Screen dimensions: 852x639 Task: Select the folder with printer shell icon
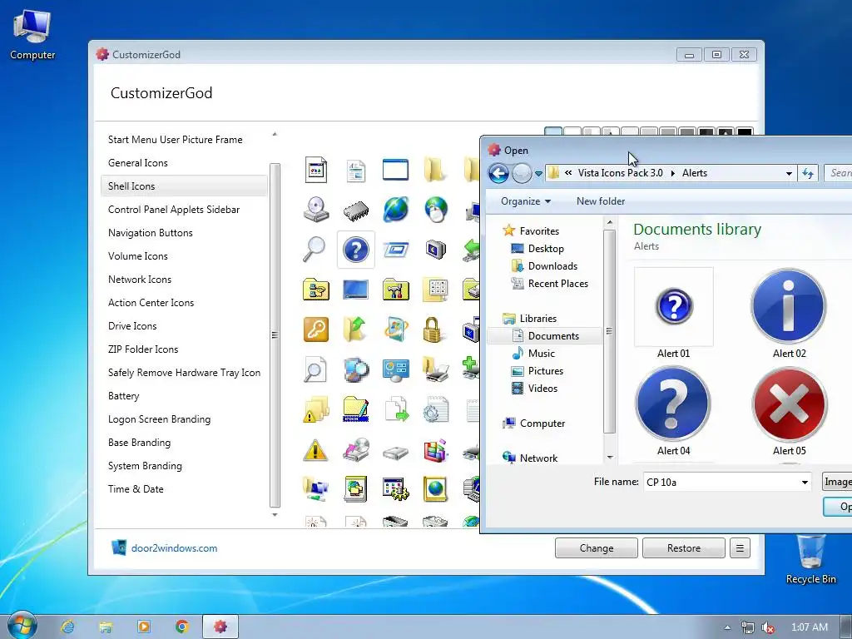tap(436, 369)
